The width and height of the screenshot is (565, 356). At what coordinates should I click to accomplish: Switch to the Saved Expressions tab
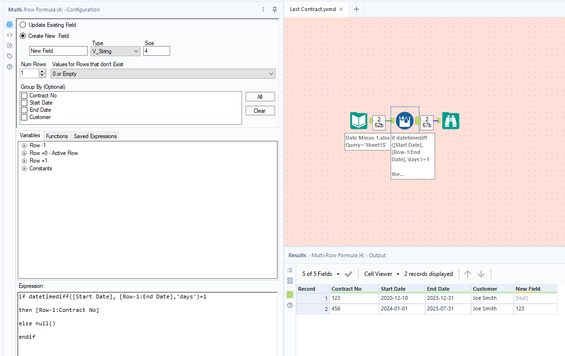(x=95, y=136)
